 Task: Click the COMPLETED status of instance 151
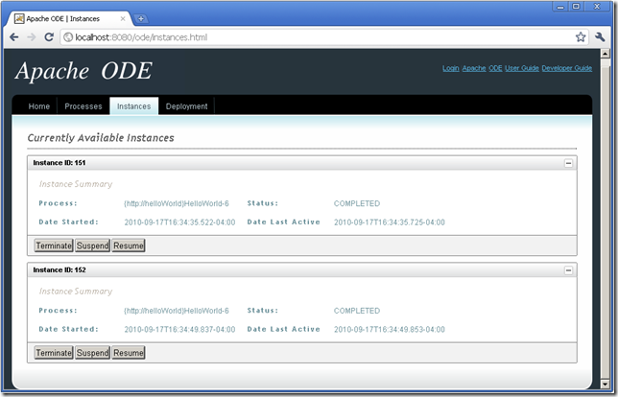point(357,203)
